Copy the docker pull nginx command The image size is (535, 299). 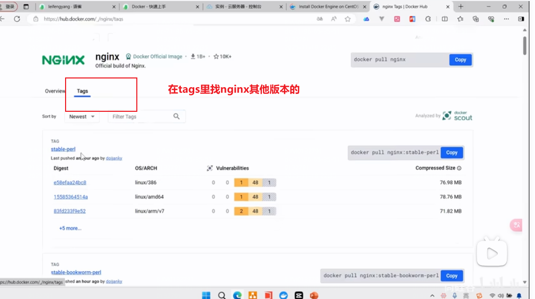[460, 59]
